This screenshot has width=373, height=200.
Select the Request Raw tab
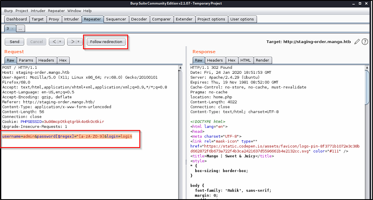[10, 60]
